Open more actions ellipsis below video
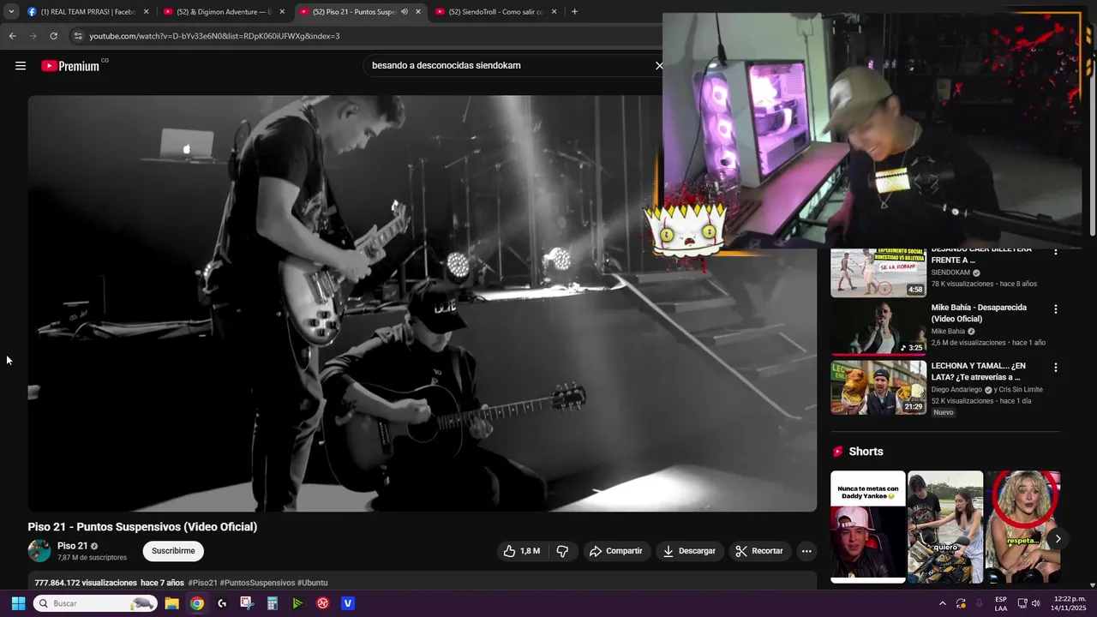Image resolution: width=1097 pixels, height=617 pixels. [806, 551]
